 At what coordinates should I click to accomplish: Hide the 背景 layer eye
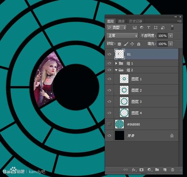click(109, 135)
